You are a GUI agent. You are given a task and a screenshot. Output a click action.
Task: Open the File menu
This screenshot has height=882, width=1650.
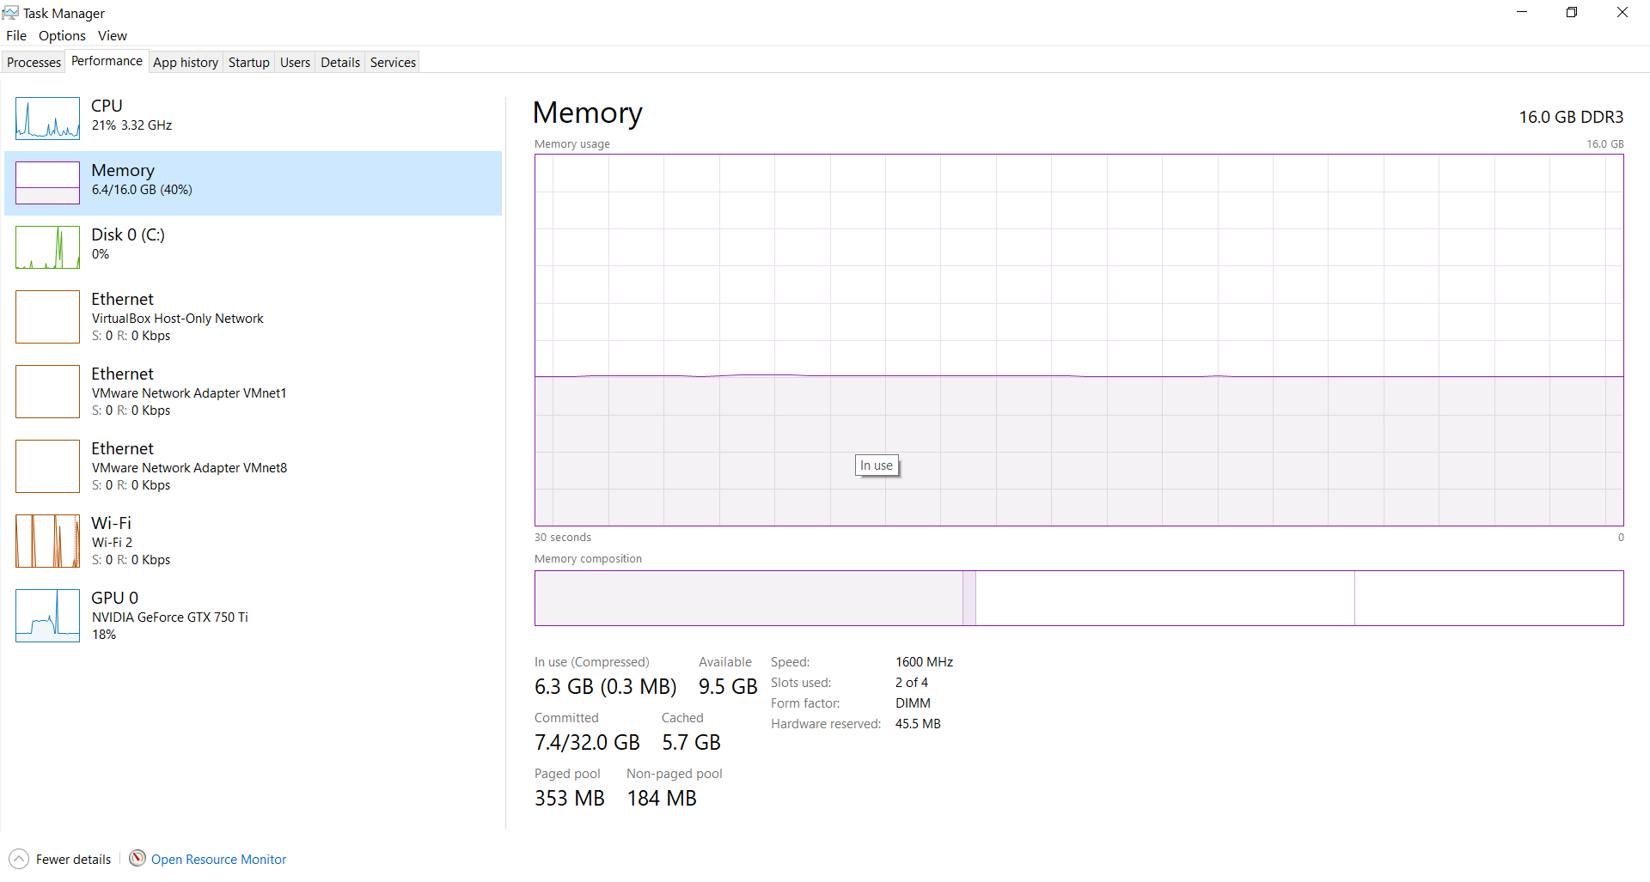[16, 36]
